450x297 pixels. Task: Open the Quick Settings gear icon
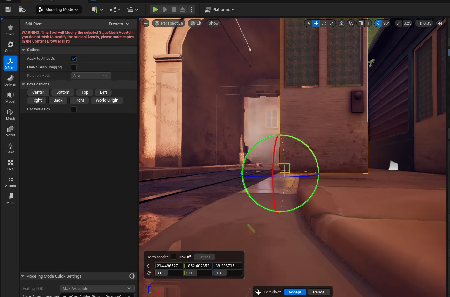click(132, 276)
